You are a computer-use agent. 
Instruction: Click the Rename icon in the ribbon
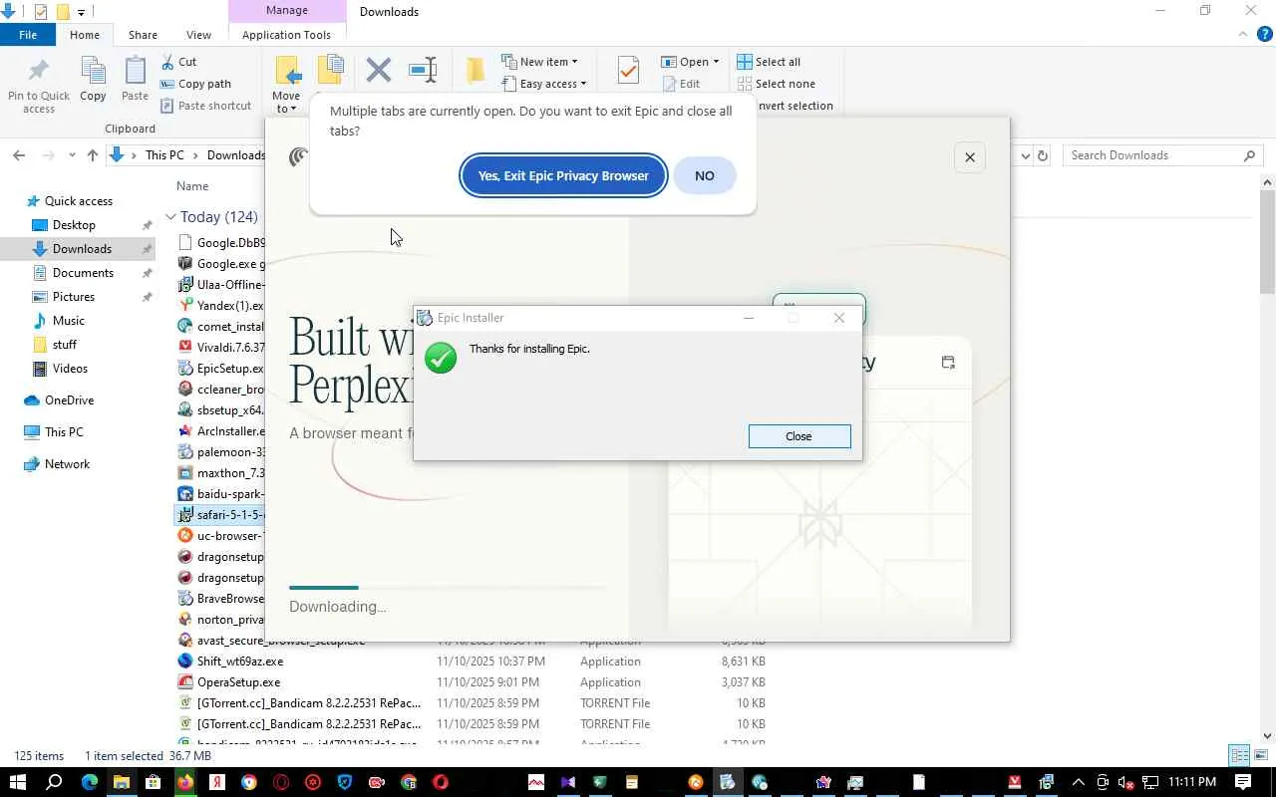pyautogui.click(x=423, y=70)
